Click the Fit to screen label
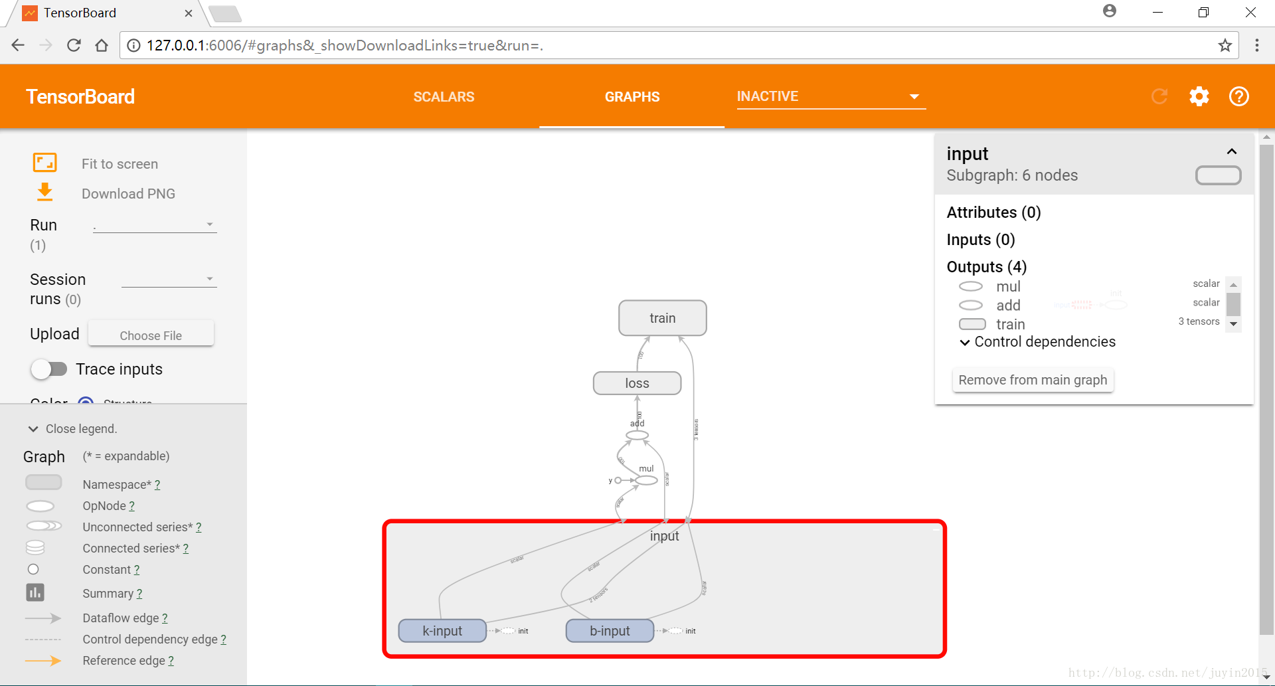This screenshot has height=686, width=1275. tap(120, 164)
